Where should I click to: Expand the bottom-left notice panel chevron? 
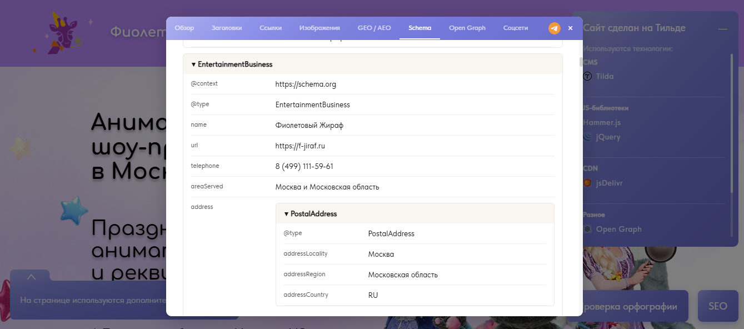pyautogui.click(x=31, y=277)
